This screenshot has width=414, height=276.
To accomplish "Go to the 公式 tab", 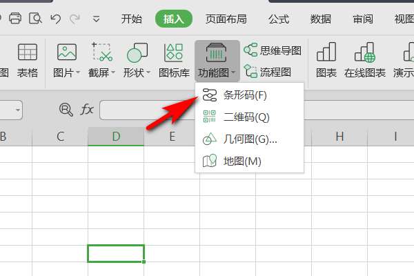I will (279, 19).
